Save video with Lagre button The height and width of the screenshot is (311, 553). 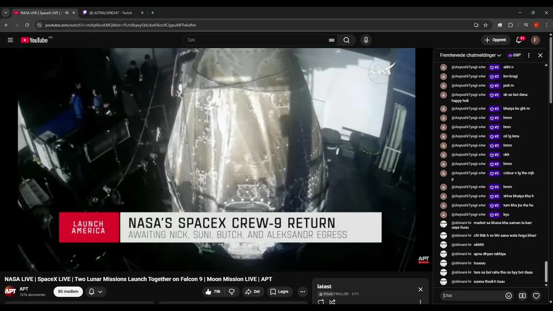point(279,292)
